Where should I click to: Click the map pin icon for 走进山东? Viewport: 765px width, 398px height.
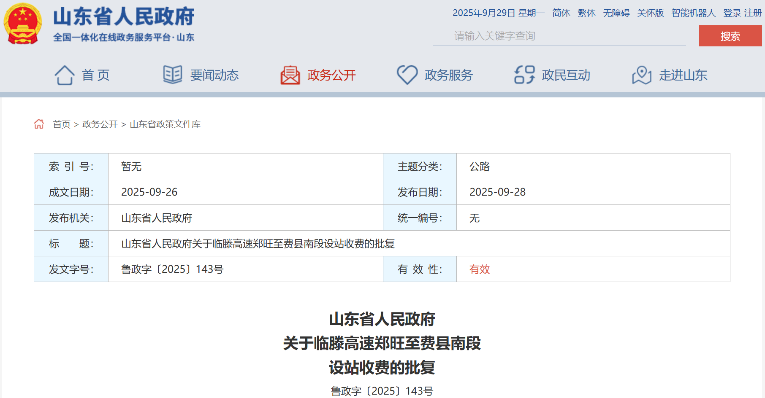coord(642,75)
